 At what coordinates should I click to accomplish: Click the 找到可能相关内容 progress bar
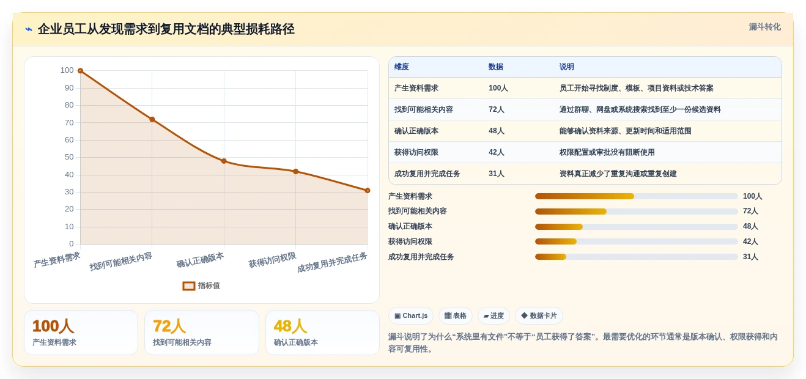pyautogui.click(x=637, y=212)
